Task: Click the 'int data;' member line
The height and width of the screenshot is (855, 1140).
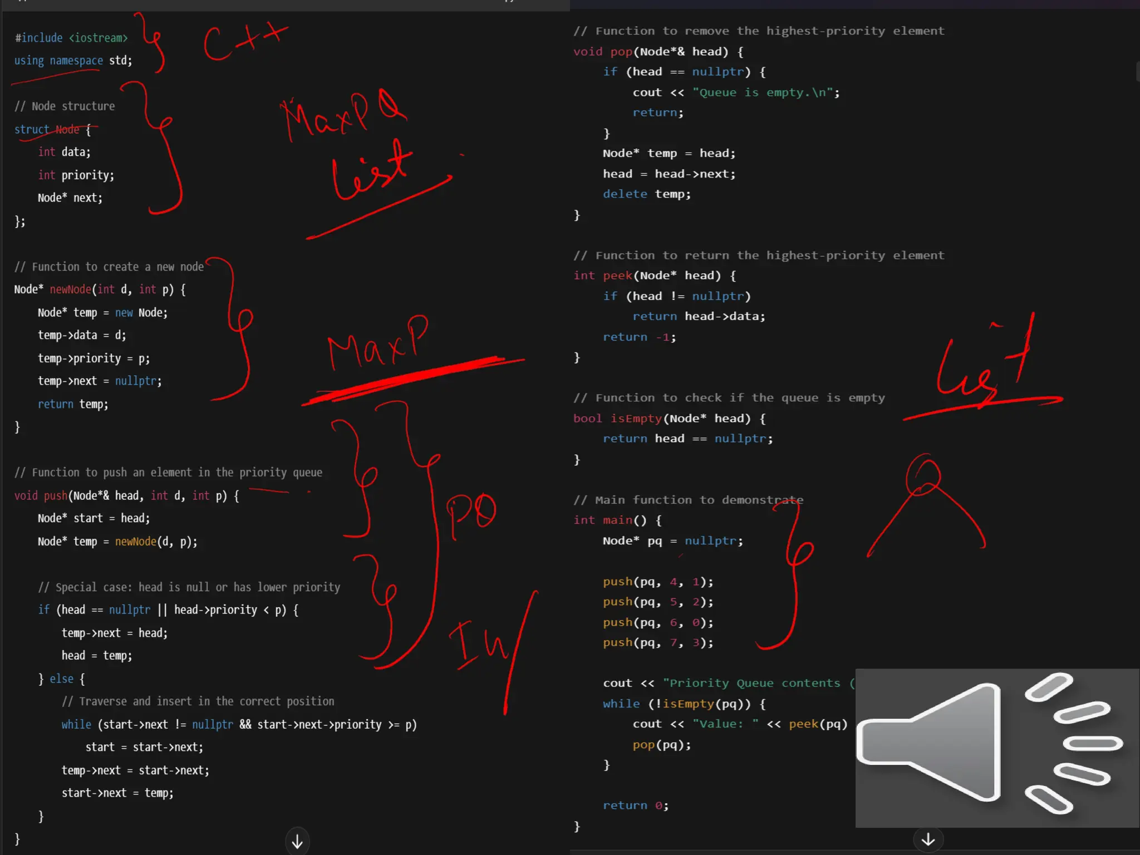Action: [x=64, y=152]
